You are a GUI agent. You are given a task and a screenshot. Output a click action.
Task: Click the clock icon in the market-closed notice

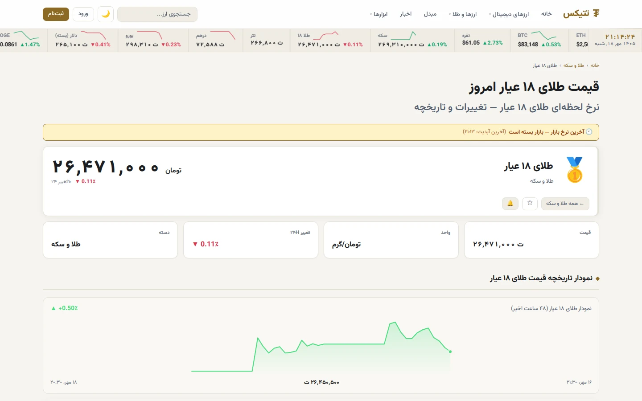click(589, 132)
